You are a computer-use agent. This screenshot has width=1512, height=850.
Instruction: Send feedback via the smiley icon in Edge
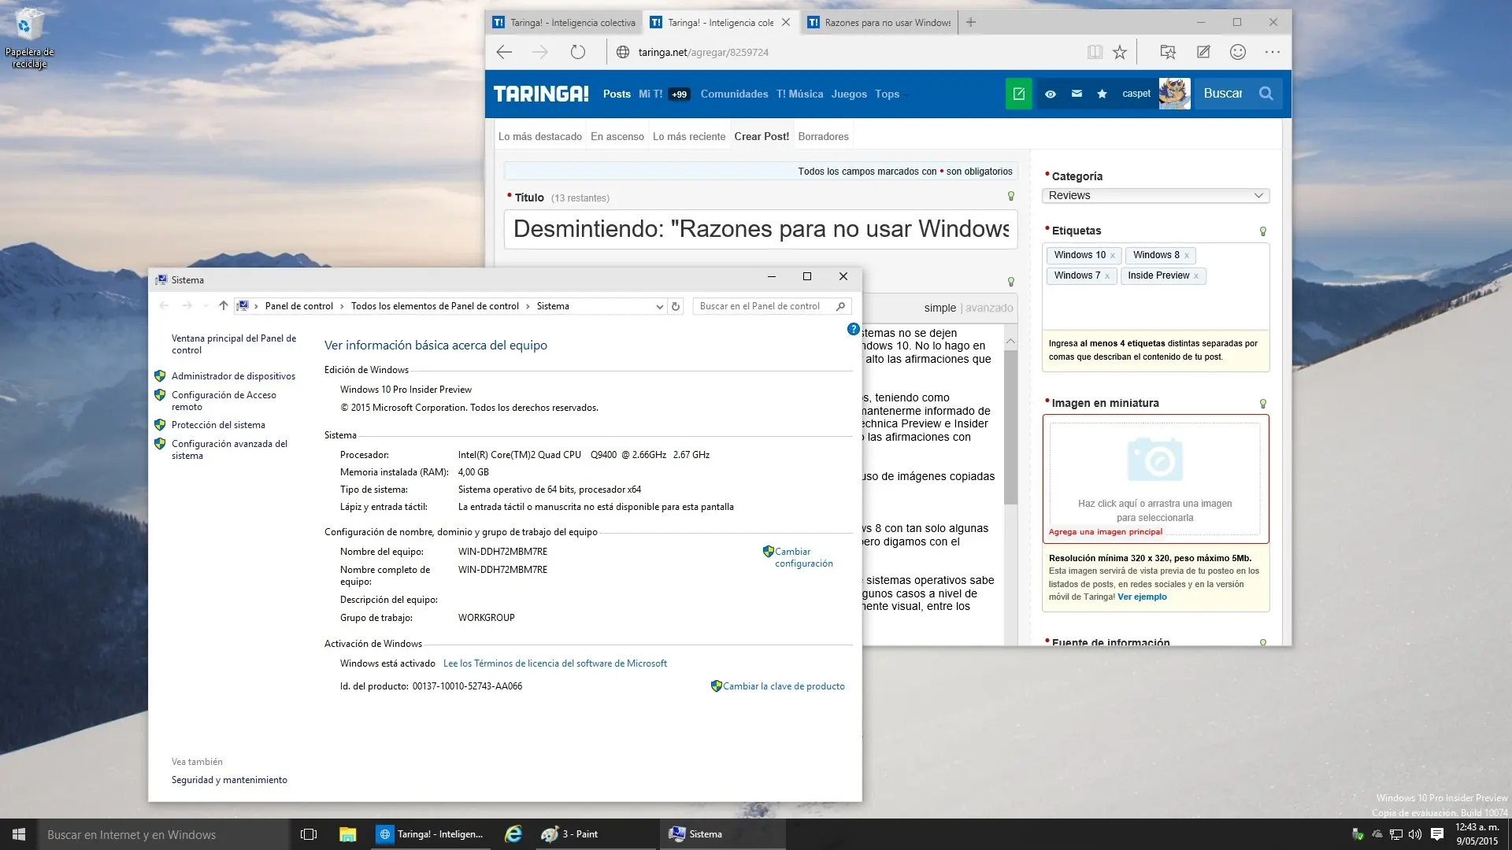[x=1238, y=52]
